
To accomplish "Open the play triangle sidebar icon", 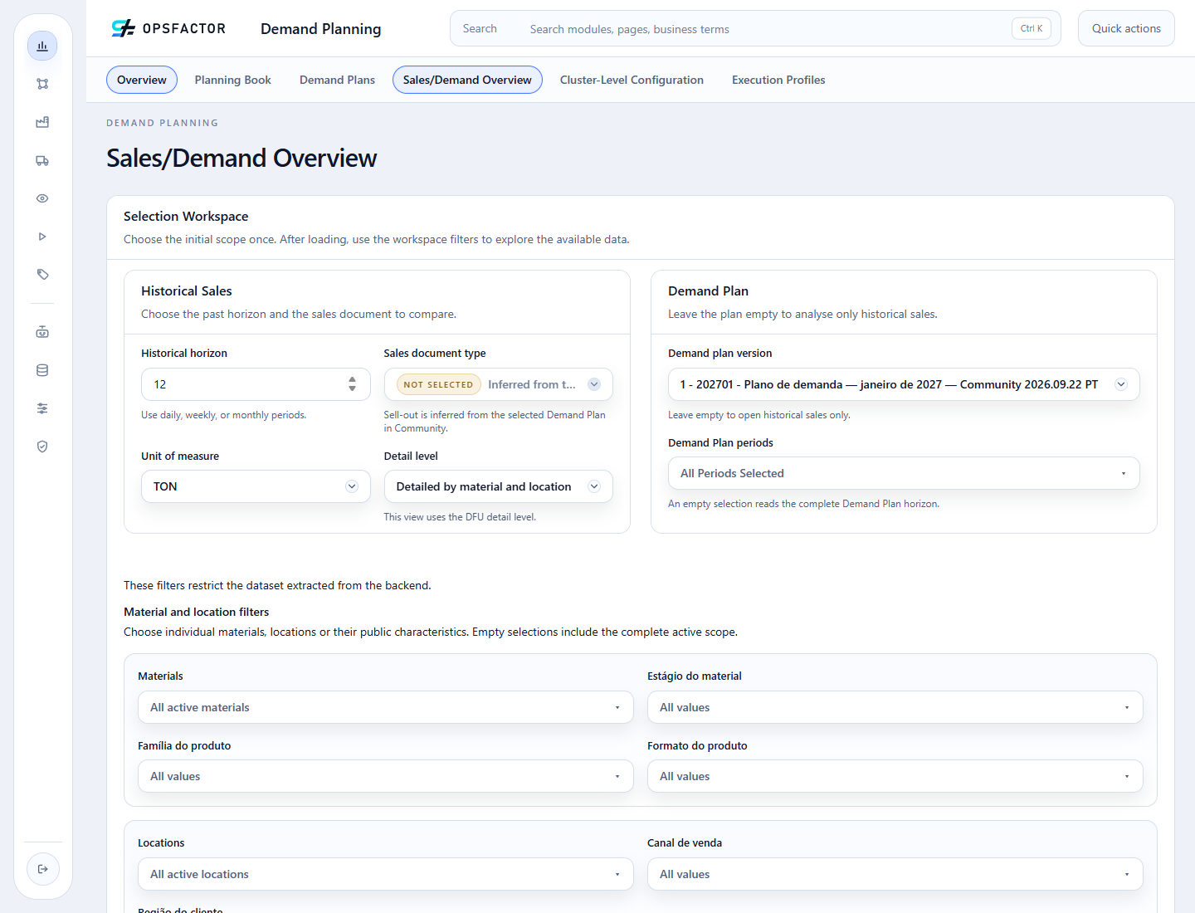I will coord(42,237).
